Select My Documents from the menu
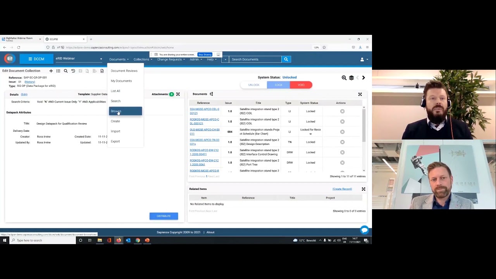This screenshot has width=496, height=279. click(x=121, y=81)
